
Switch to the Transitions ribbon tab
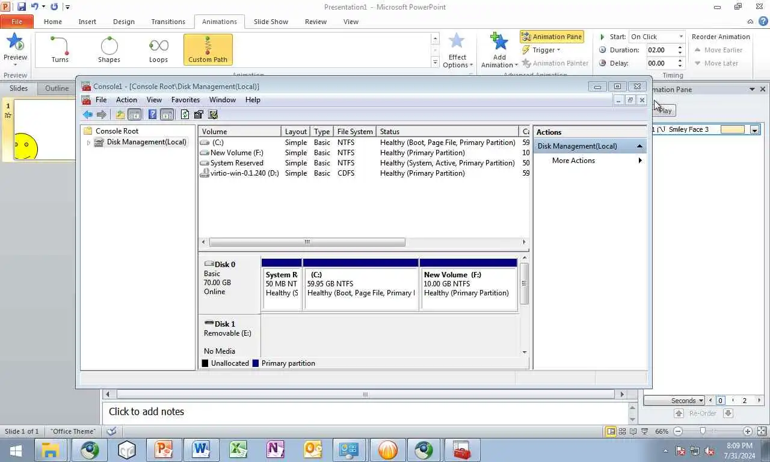click(168, 22)
